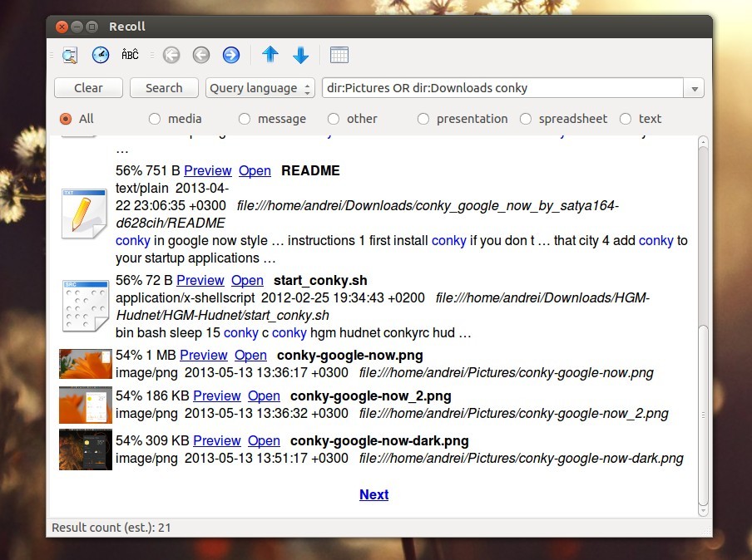Open conky-google-now-dark.png
The image size is (752, 560).
pos(264,440)
